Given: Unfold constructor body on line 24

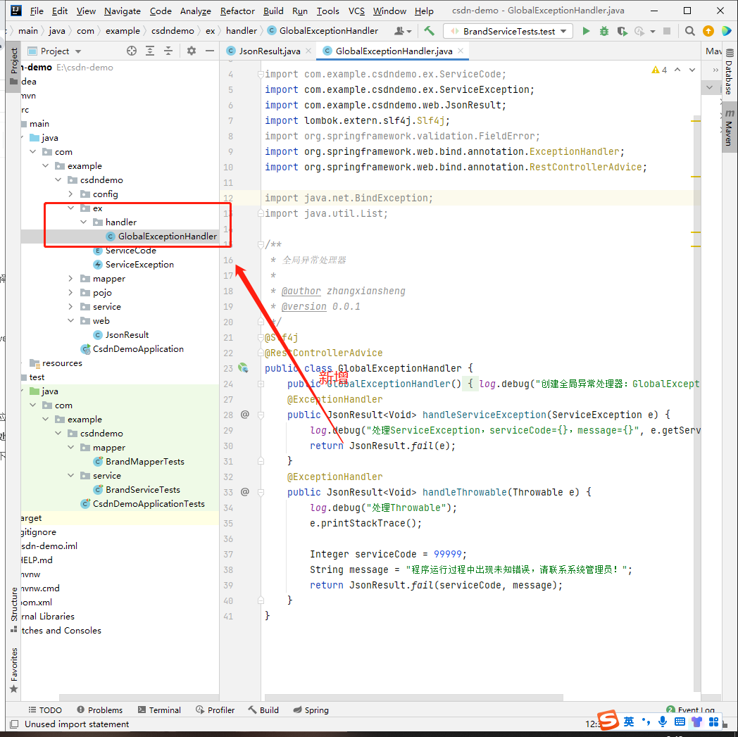Looking at the screenshot, I should 261,384.
